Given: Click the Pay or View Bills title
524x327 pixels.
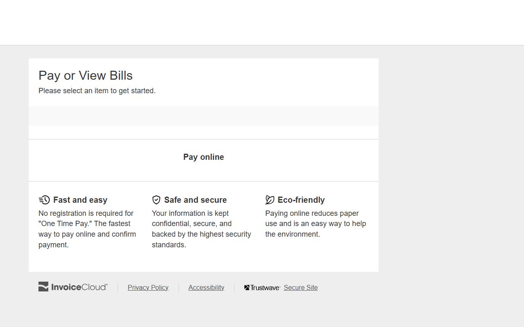Looking at the screenshot, I should coord(86,76).
